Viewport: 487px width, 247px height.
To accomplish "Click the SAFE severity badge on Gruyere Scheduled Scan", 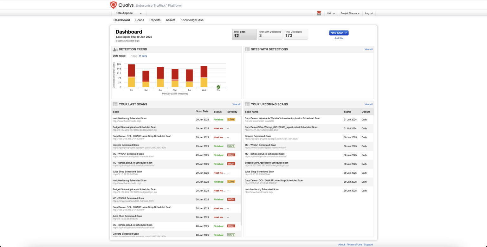I will point(231,146).
